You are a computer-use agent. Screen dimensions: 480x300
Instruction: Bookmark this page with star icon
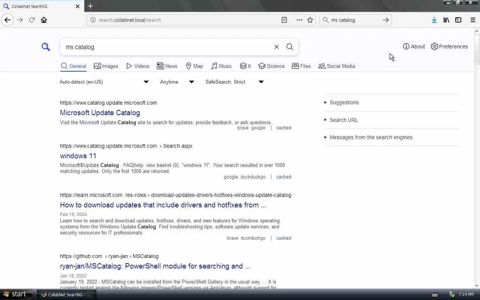pos(310,20)
